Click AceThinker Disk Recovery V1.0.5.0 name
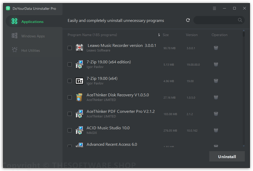The height and width of the screenshot is (171, 253). [x=118, y=95]
